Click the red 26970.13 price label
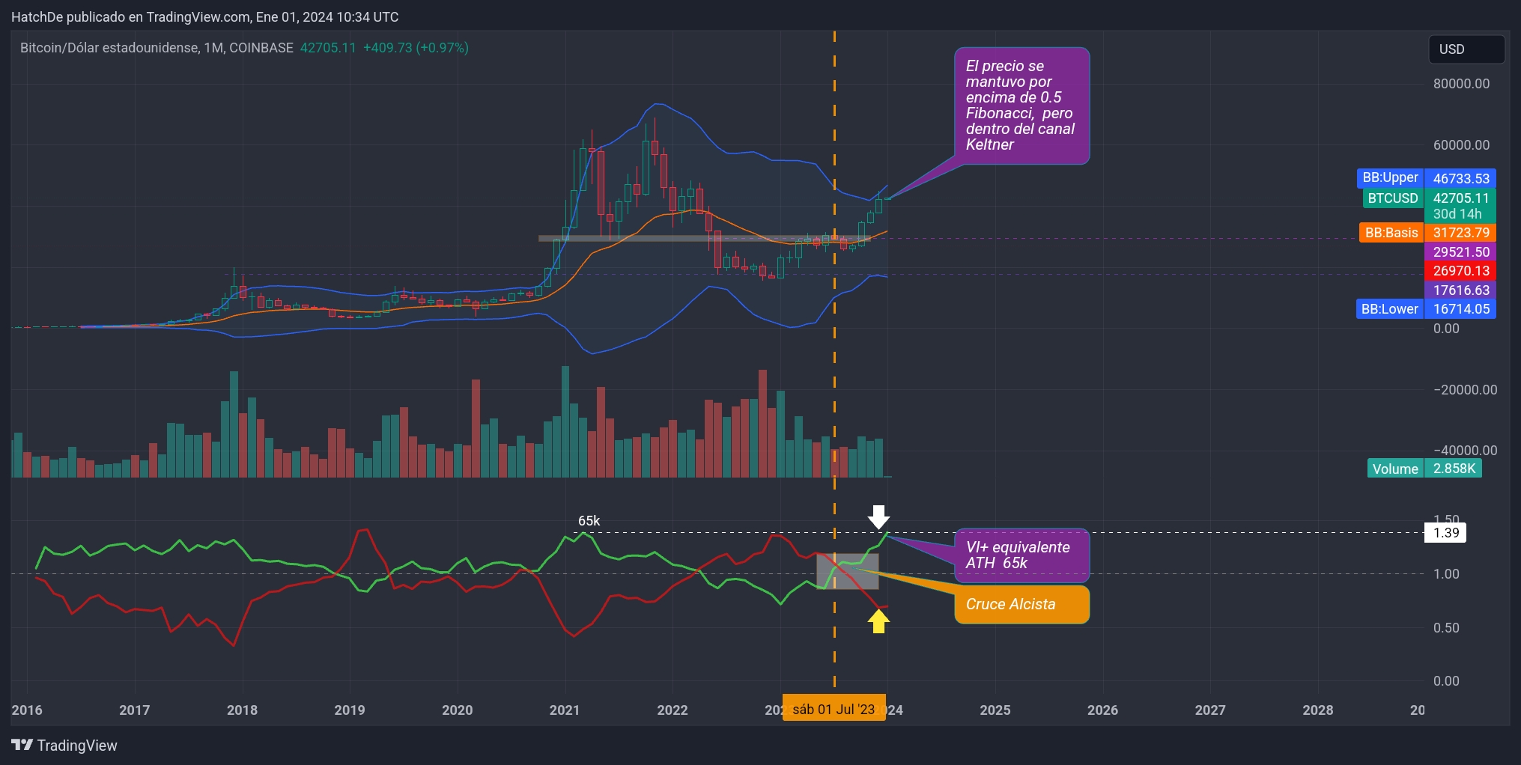The image size is (1521, 765). 1460,271
